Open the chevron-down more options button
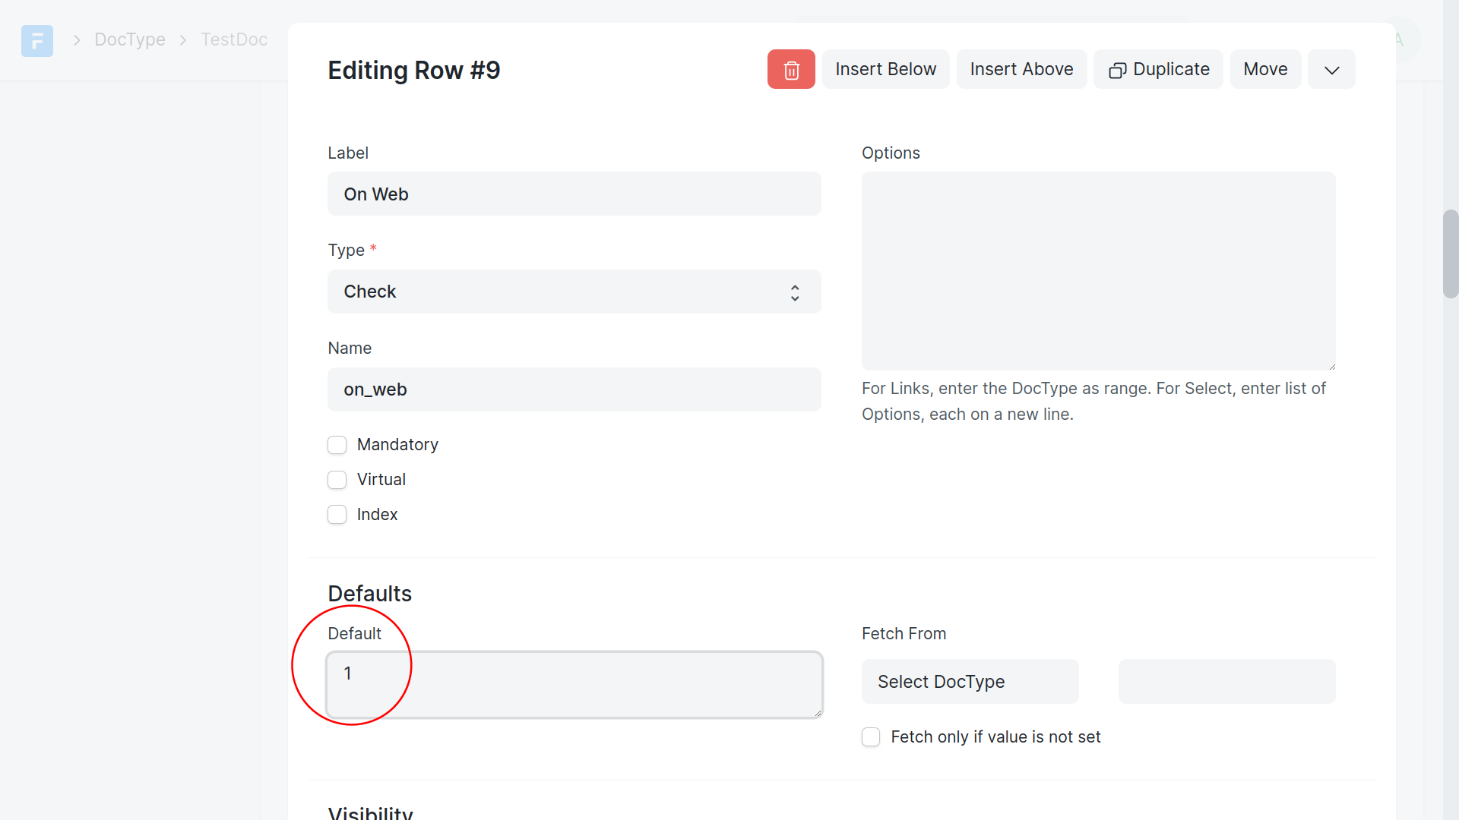The width and height of the screenshot is (1459, 820). [x=1331, y=69]
